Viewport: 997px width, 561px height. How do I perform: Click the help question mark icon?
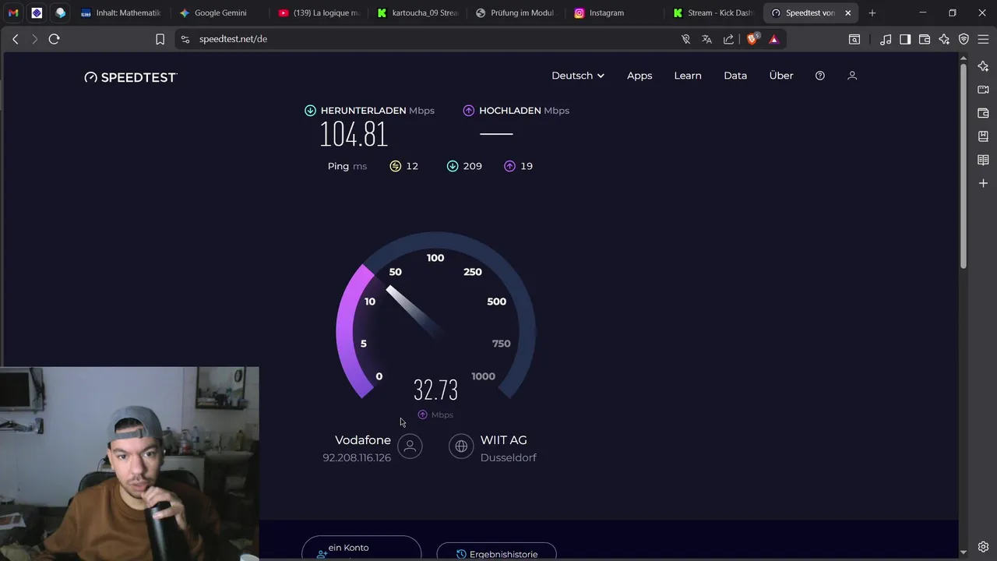820,76
